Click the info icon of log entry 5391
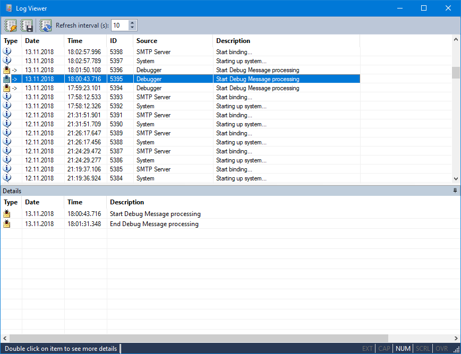 pos(7,115)
